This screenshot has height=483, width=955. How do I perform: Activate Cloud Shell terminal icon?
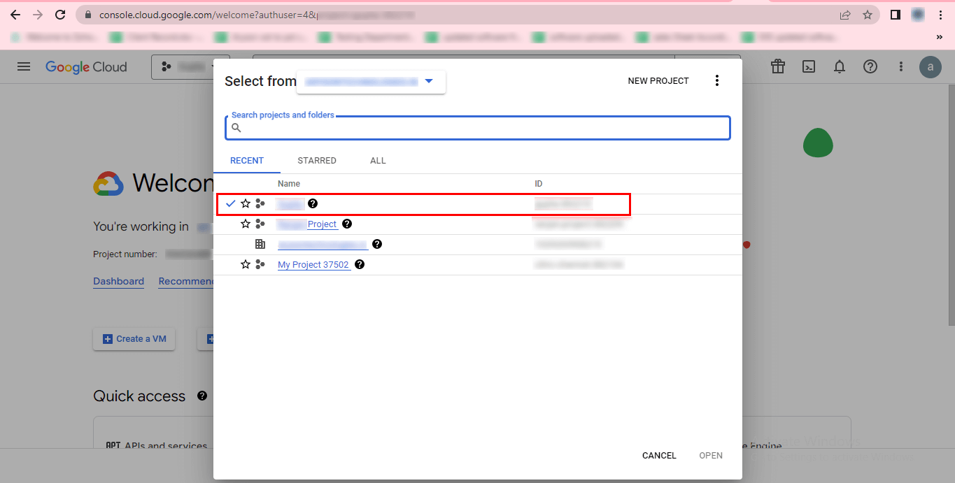pyautogui.click(x=808, y=66)
